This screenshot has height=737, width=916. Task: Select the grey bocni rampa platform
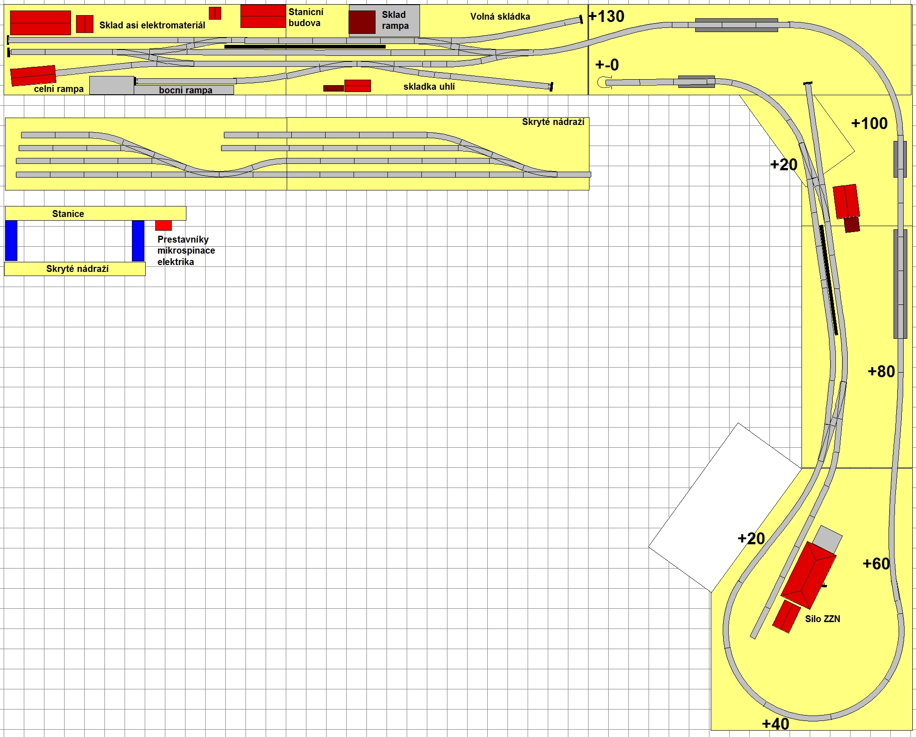click(x=184, y=90)
